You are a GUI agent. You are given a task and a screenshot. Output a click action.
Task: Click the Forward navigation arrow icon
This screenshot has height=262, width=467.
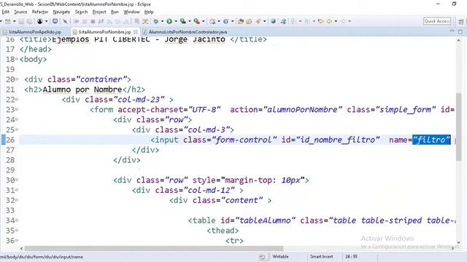(x=343, y=21)
